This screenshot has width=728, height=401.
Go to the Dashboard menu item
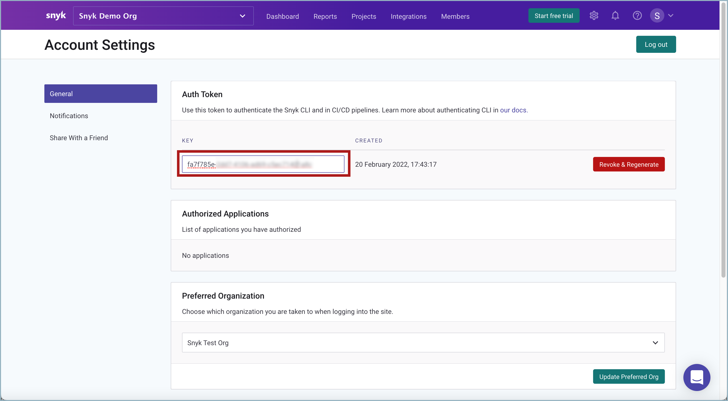[282, 16]
